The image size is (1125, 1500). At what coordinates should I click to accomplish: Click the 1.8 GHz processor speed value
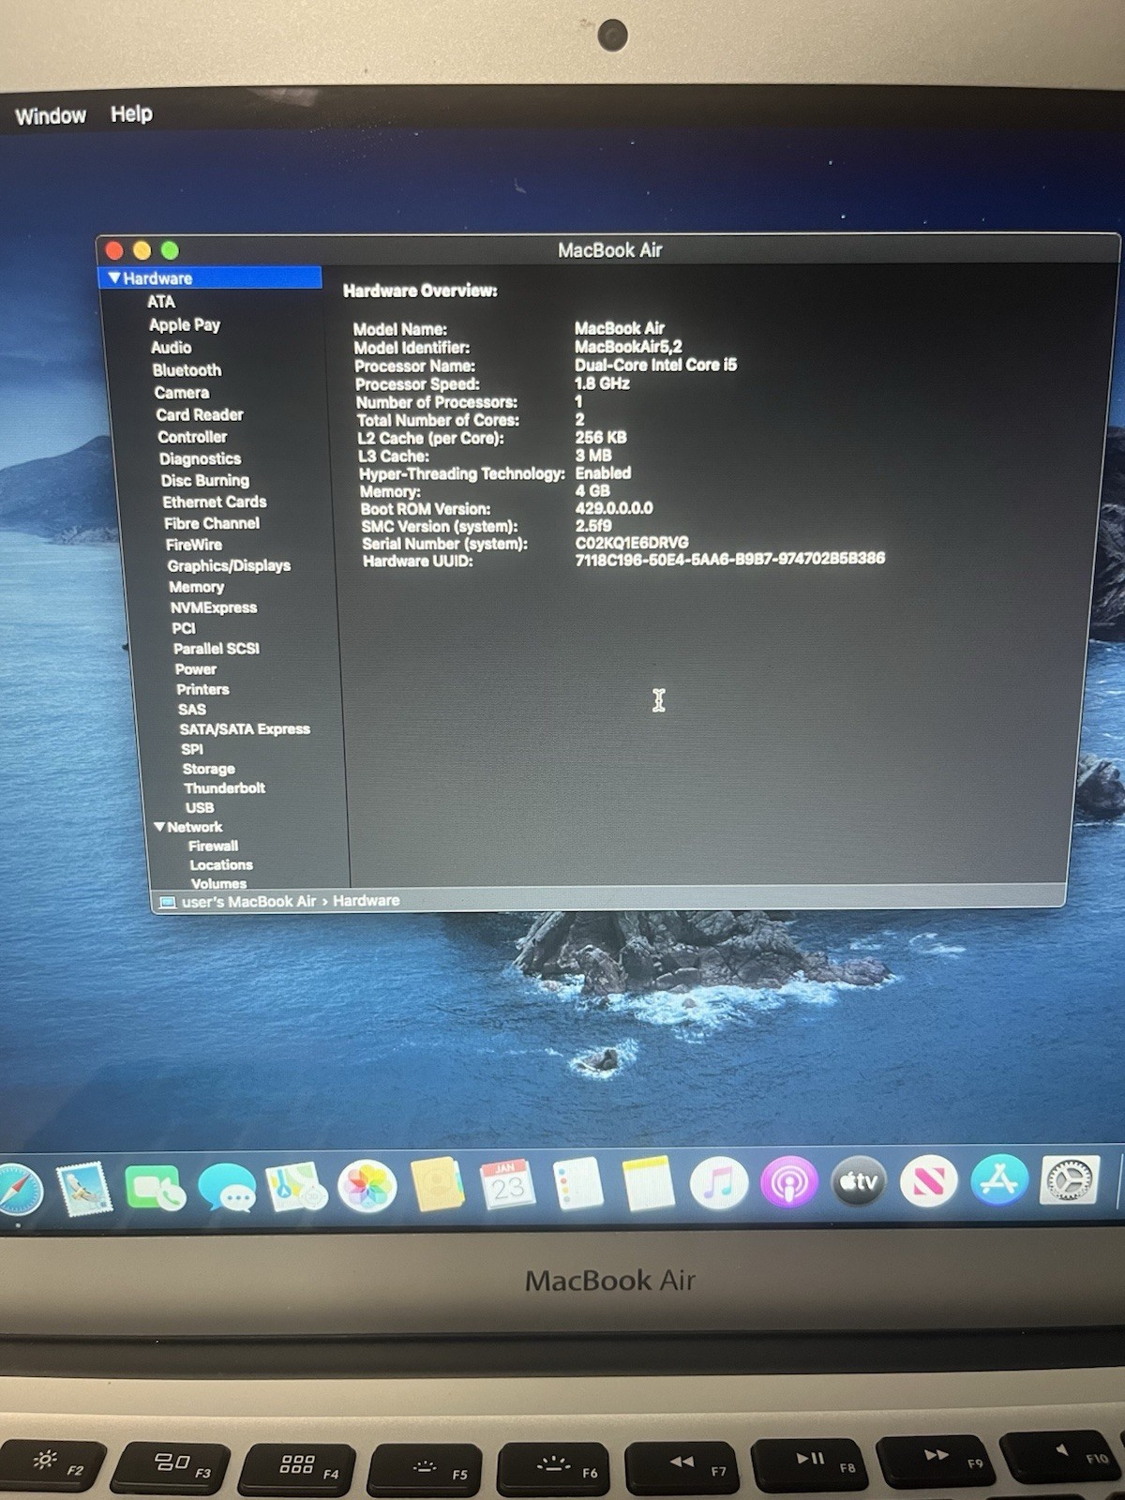[602, 383]
